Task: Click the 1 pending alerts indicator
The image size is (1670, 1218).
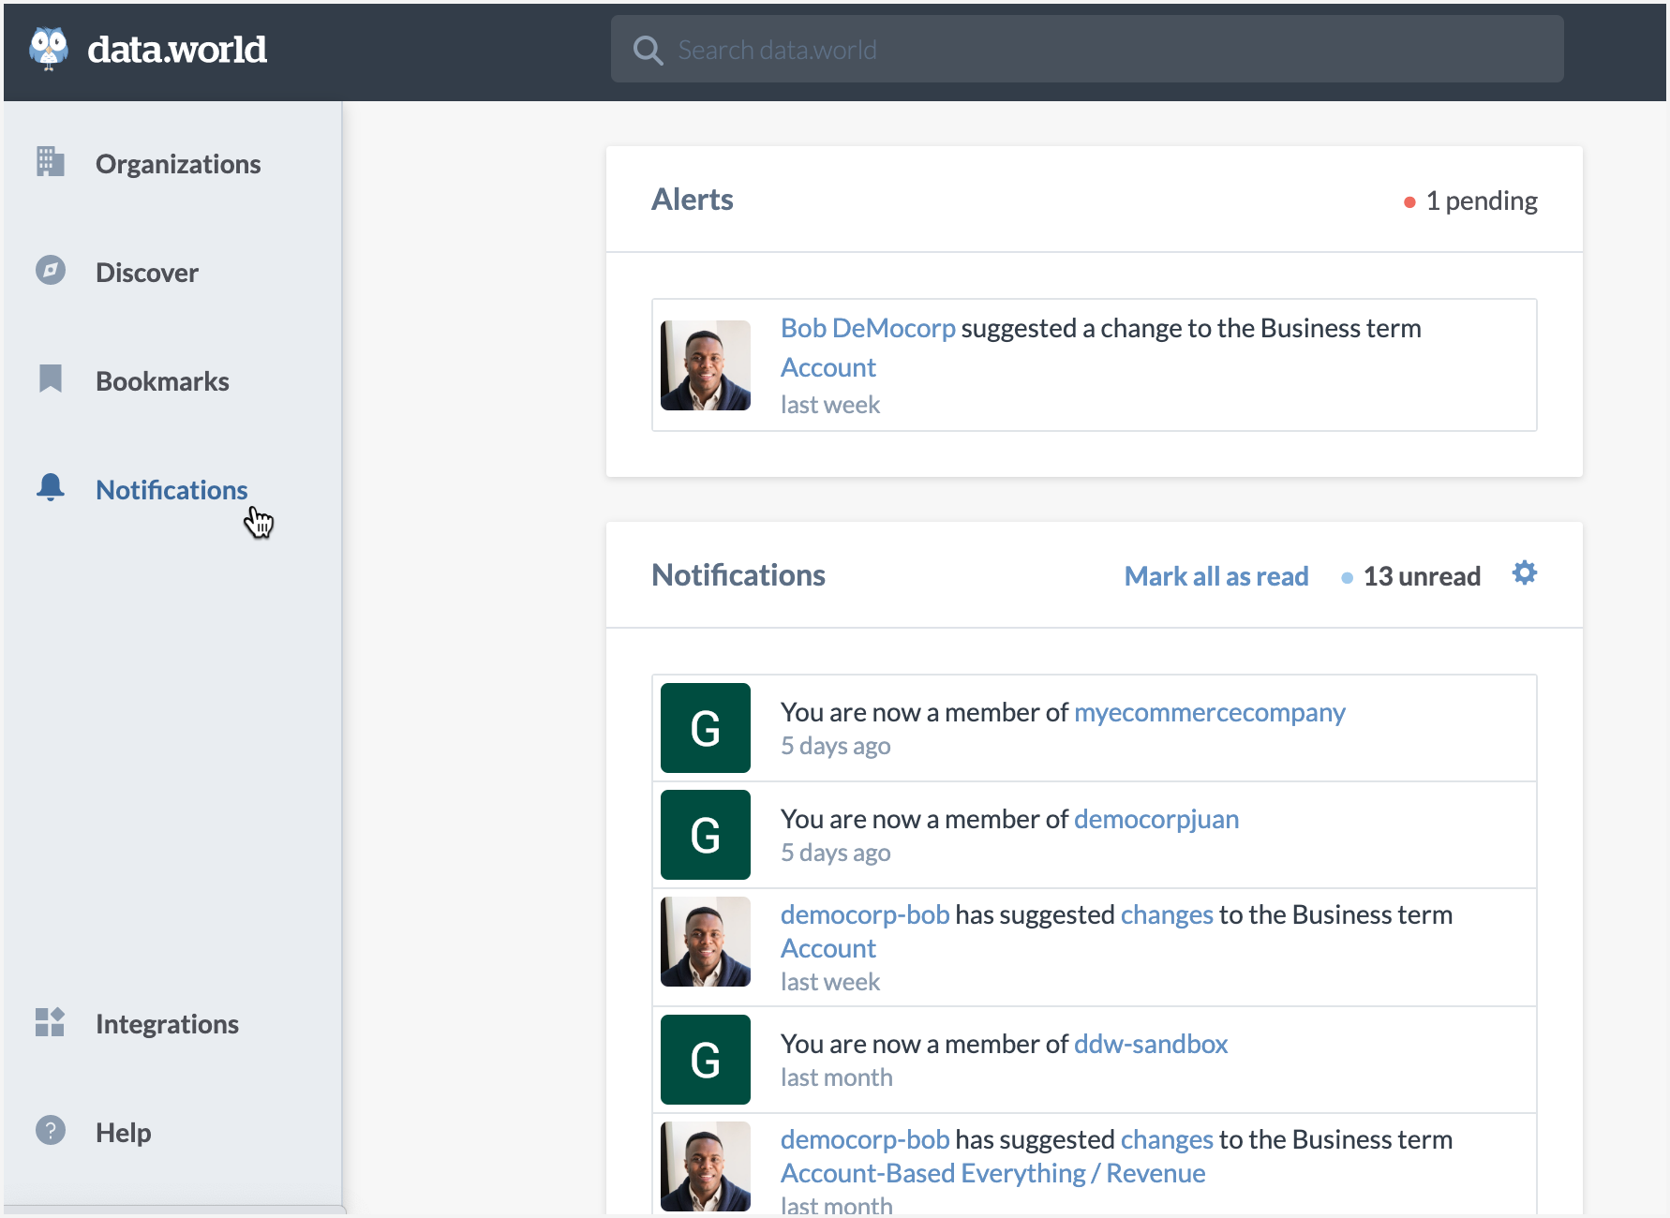Action: click(x=1470, y=201)
